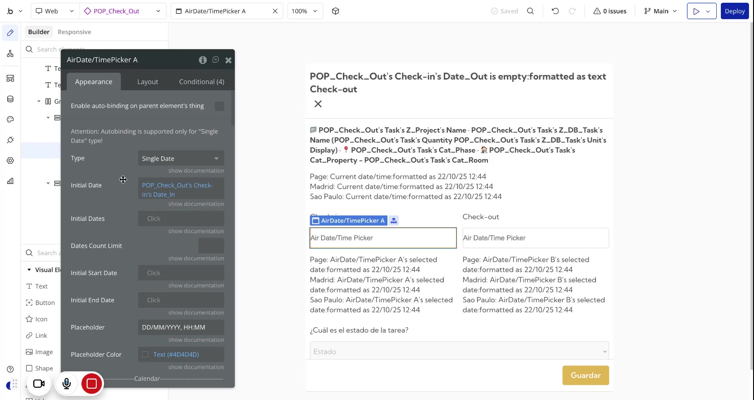Image resolution: width=754 pixels, height=400 pixels.
Task: Click the Placeholder Color swatch box
Action: coord(145,355)
